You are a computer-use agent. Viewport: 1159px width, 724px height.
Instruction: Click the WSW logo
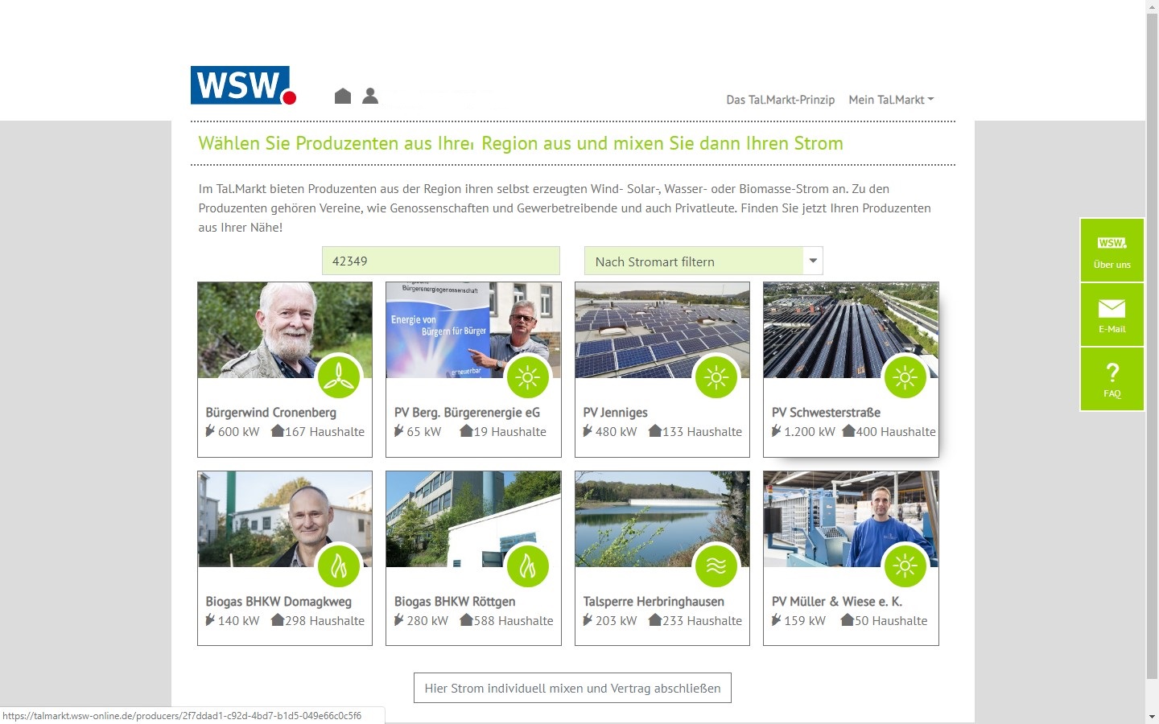[242, 85]
